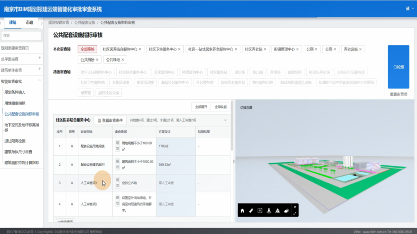Image resolution: width=417 pixels, height=234 pixels.
Task: Click the sidebar 搜索 search field
Action: [21, 35]
